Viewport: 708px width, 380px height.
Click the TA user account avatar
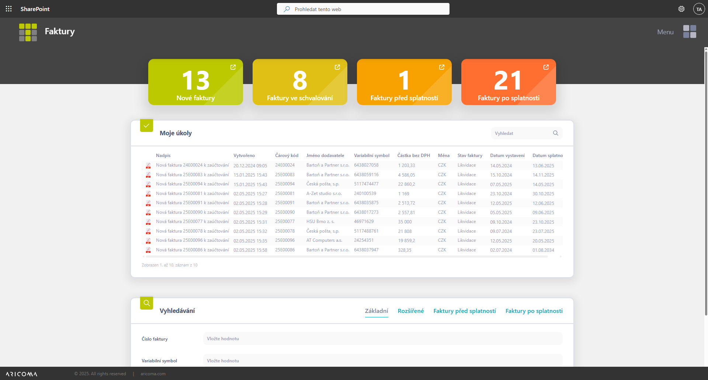coord(699,9)
